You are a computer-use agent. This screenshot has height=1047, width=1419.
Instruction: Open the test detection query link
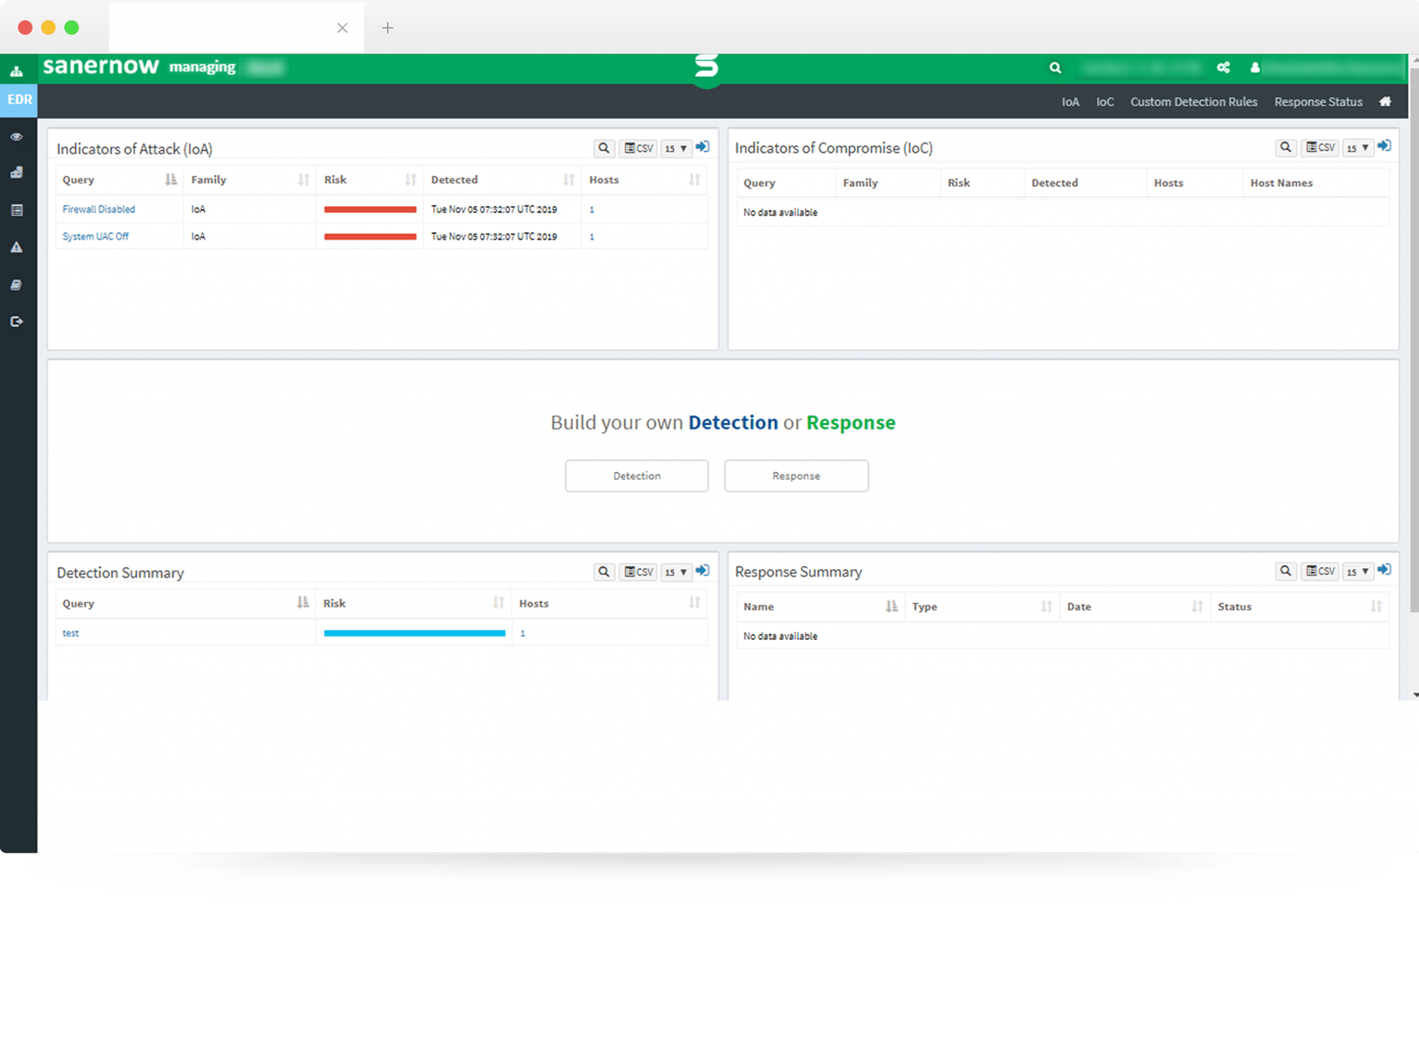click(x=71, y=633)
